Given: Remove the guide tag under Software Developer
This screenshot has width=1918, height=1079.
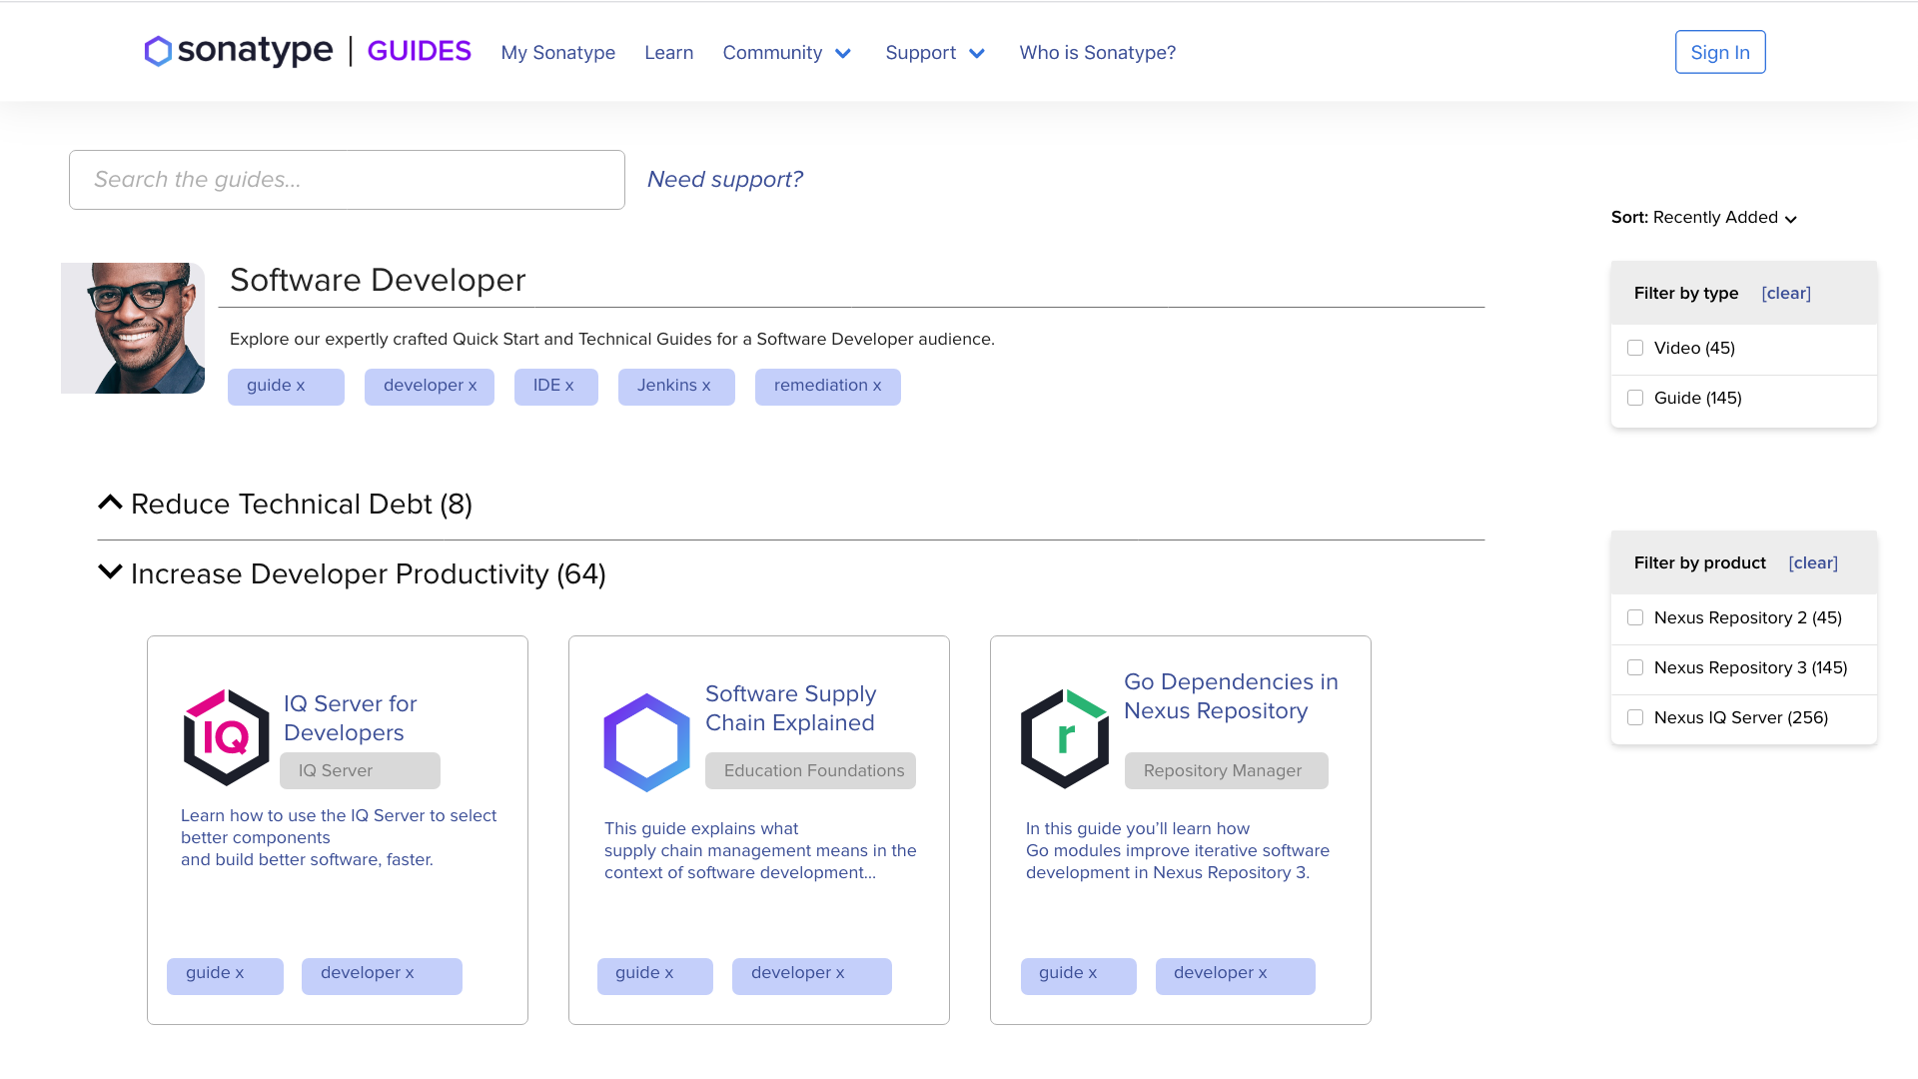Looking at the screenshot, I should [x=286, y=387].
